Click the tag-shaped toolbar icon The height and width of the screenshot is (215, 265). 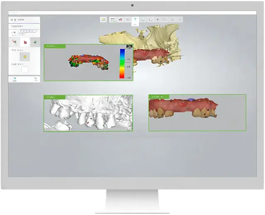pyautogui.click(x=143, y=20)
